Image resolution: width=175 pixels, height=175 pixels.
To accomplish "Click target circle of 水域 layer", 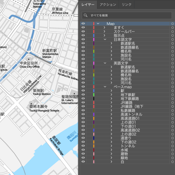I will pos(172,150).
